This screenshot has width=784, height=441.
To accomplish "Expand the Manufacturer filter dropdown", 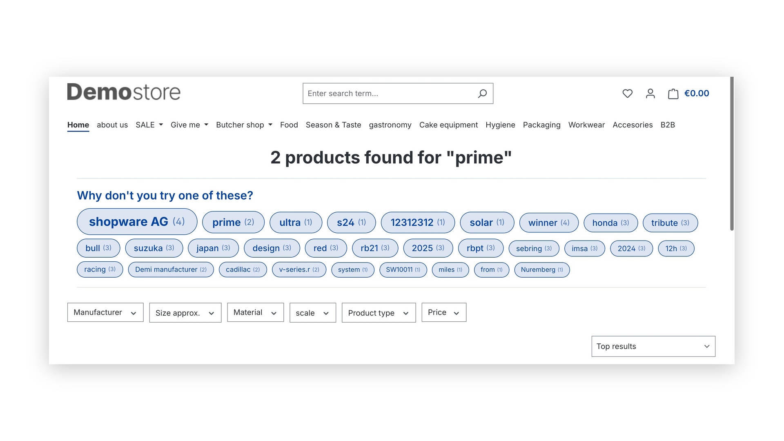I will tap(105, 312).
